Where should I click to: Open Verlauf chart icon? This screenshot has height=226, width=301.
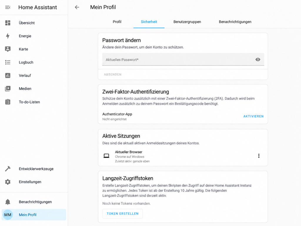coord(8,75)
